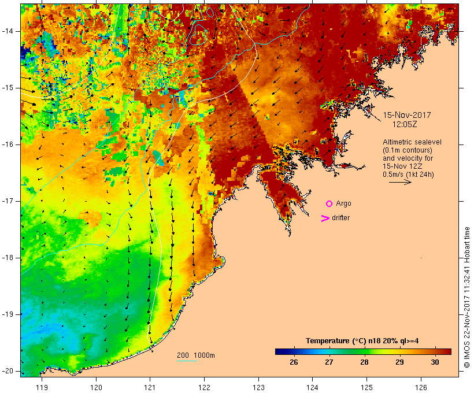This screenshot has height=393, width=474.
Task: Click longitude label 121
Action: pos(150,387)
